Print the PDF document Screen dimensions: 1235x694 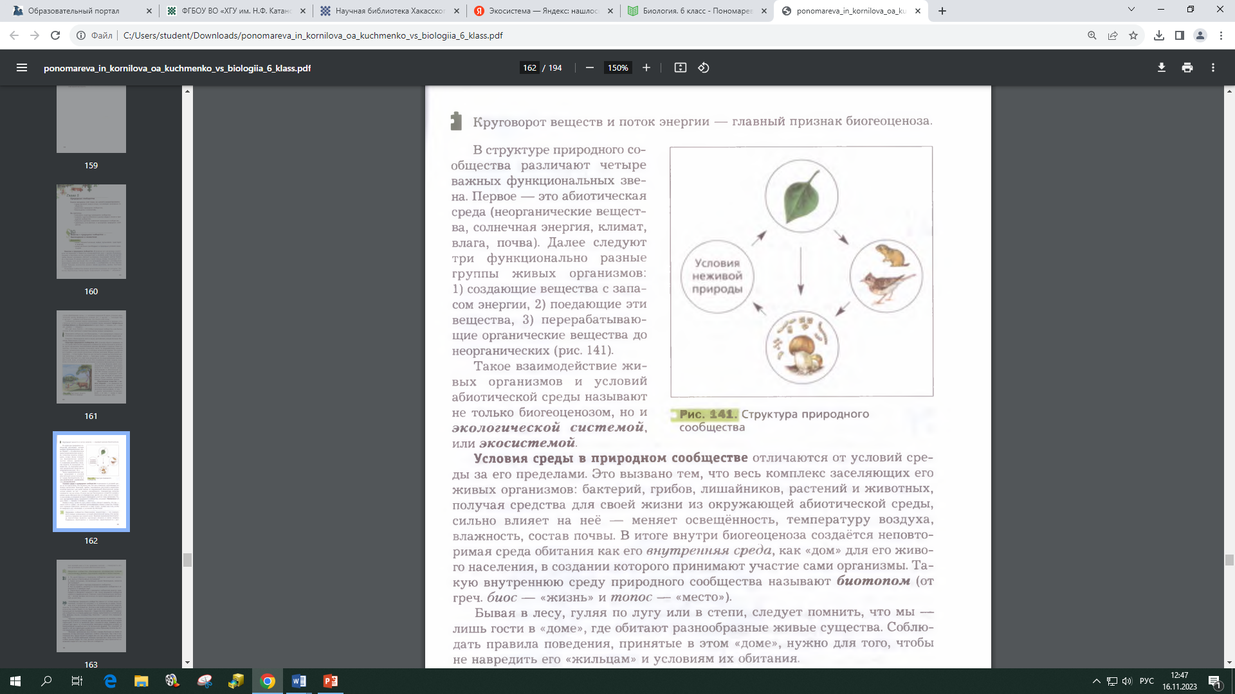pyautogui.click(x=1187, y=67)
